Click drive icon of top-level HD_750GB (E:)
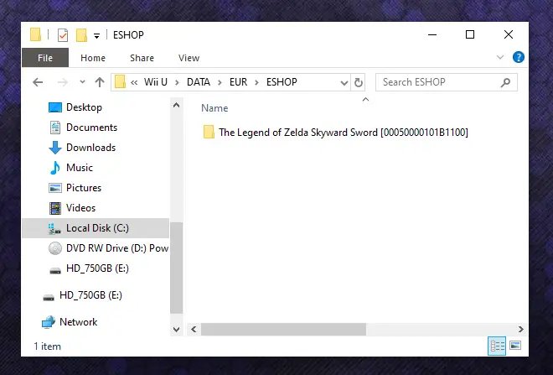 49,298
